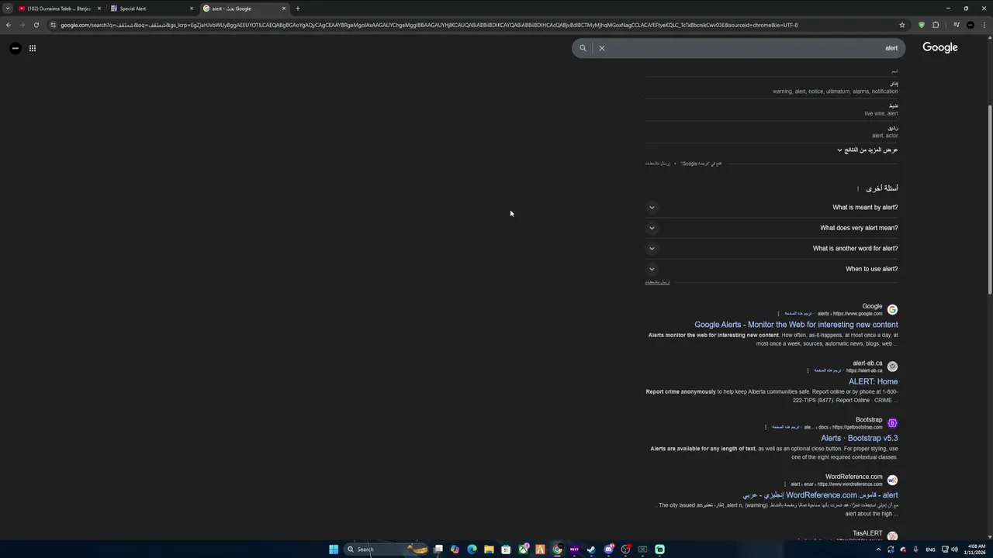Clear the search query with the X
Screen dimensions: 993x558
(601, 48)
